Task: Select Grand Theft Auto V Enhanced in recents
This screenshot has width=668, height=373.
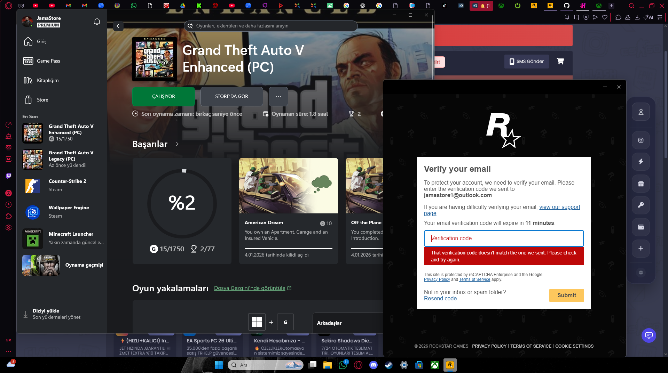Action: click(61, 133)
